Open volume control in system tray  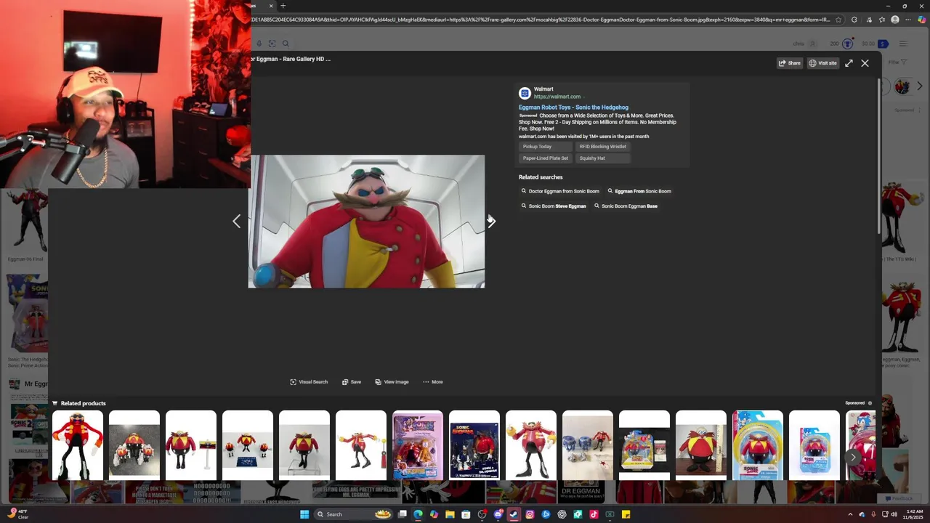894,514
